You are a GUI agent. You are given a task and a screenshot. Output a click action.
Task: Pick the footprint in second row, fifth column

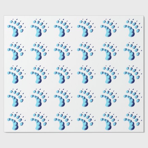[109, 51]
